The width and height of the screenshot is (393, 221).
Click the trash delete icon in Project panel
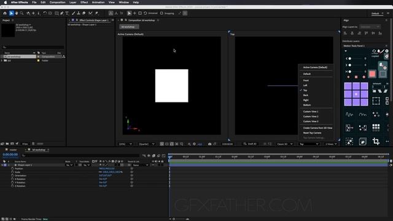(x=33, y=144)
